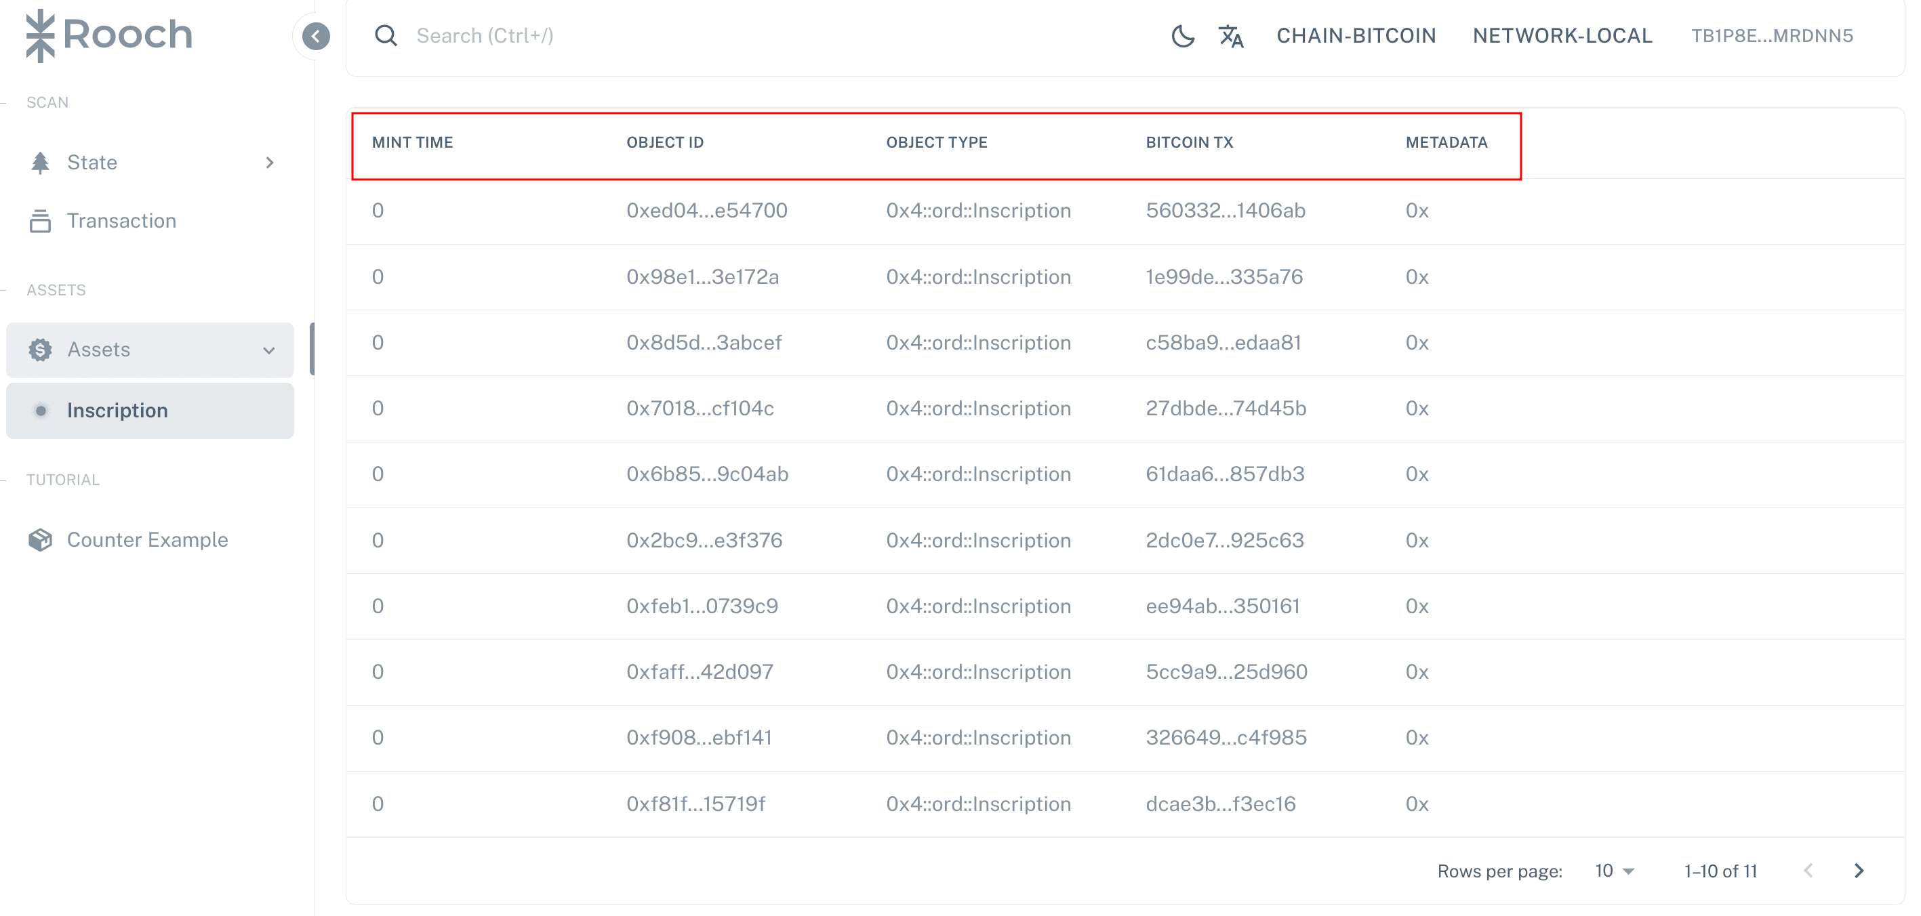Click object type in the 0xed04...e54700 row

pos(977,211)
